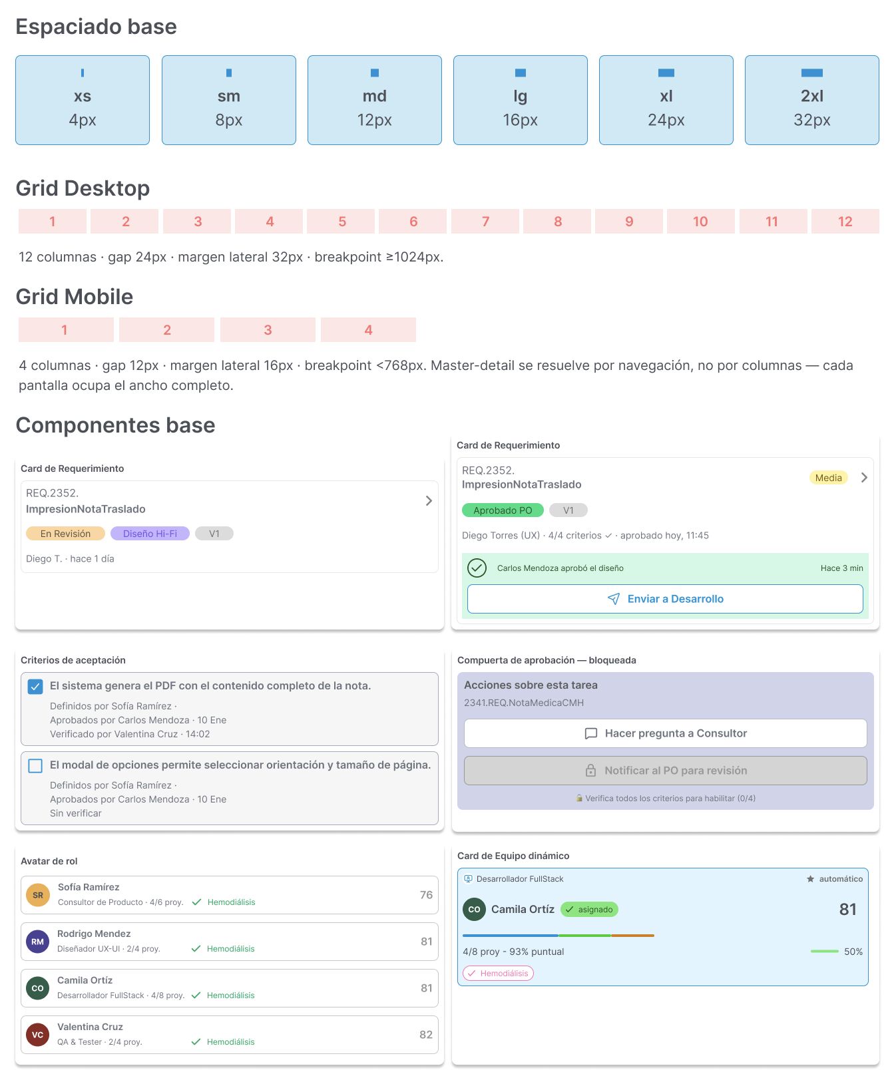Click the chat bubble icon in Hacer pregunta a Consultor
Viewport: 896px width, 1082px height.
point(590,733)
